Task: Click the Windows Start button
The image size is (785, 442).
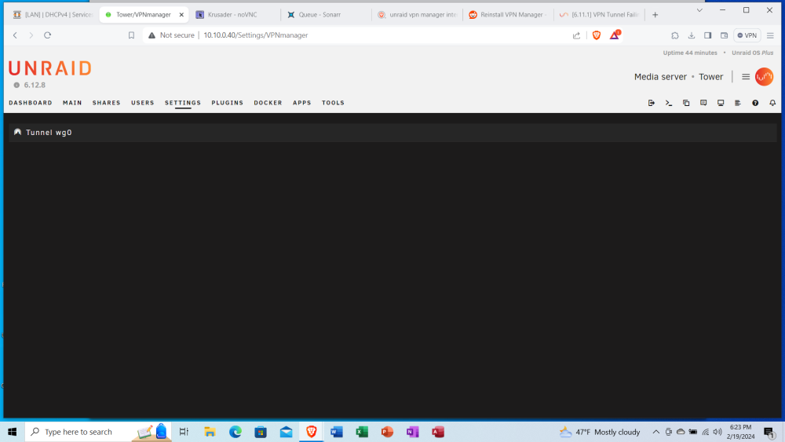Action: point(13,432)
